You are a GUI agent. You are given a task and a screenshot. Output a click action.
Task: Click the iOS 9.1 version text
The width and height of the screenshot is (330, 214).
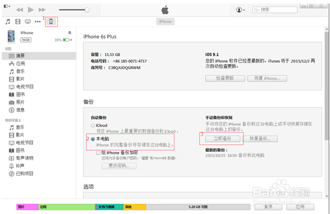point(212,54)
